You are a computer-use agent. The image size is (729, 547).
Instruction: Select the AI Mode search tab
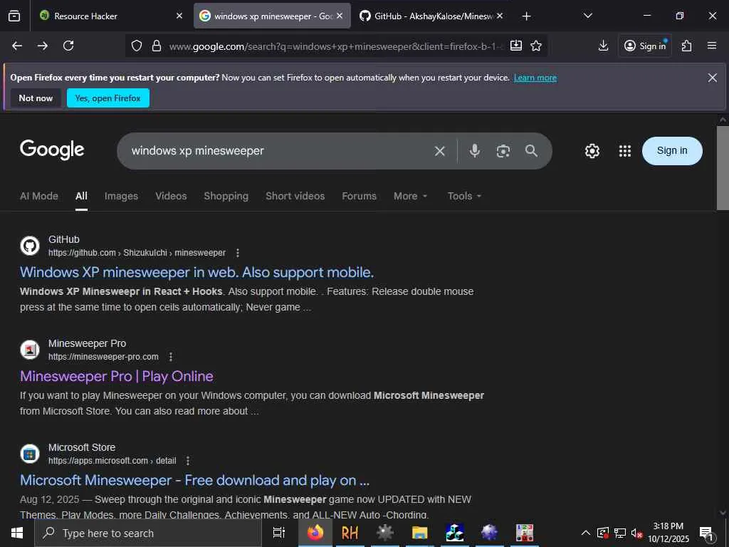tap(39, 197)
